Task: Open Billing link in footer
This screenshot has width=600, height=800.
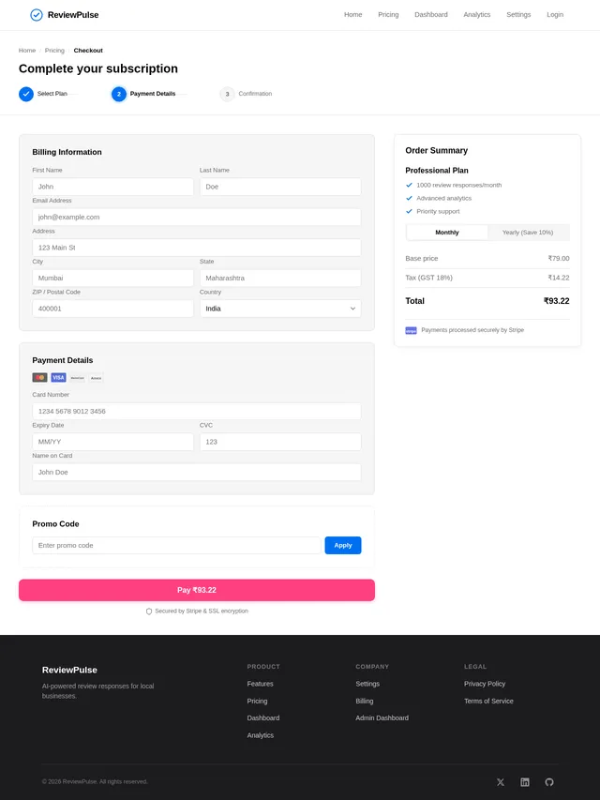Action: [365, 701]
